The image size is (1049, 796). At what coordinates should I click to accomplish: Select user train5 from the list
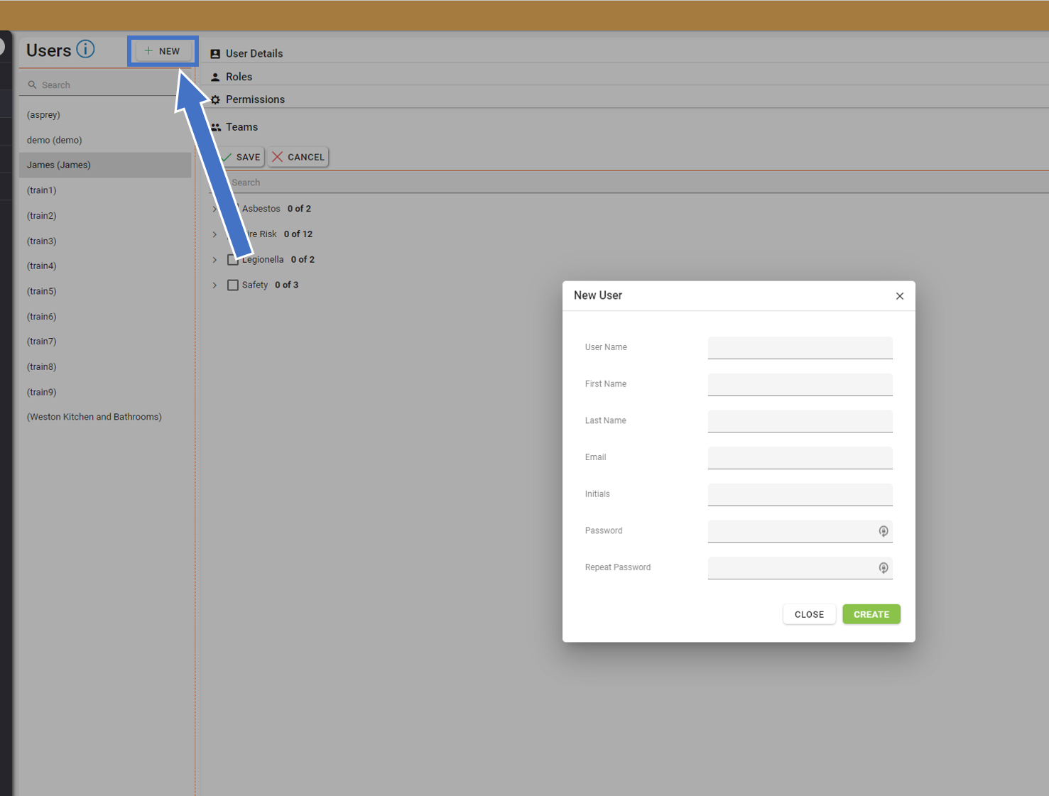(42, 291)
